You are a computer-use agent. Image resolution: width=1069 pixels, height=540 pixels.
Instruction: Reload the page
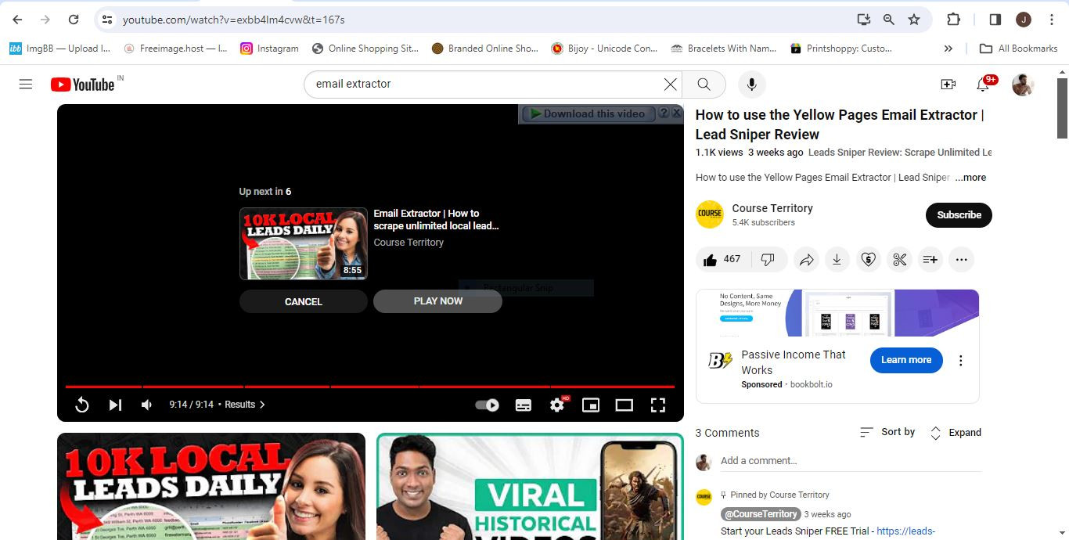pyautogui.click(x=73, y=20)
